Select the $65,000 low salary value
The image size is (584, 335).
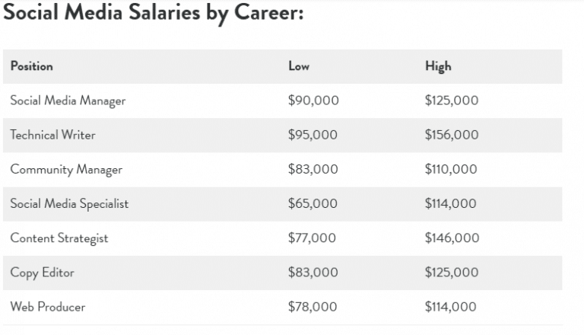[x=313, y=203]
